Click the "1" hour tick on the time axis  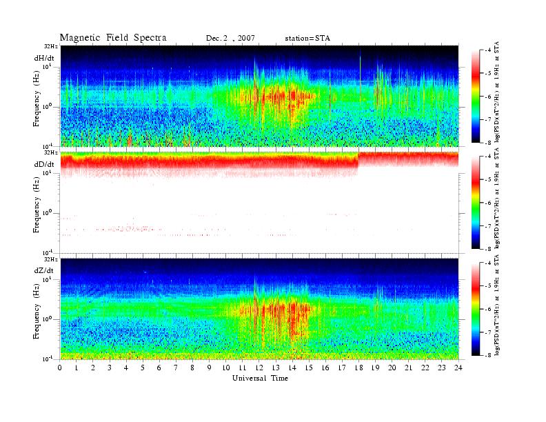tap(77, 368)
